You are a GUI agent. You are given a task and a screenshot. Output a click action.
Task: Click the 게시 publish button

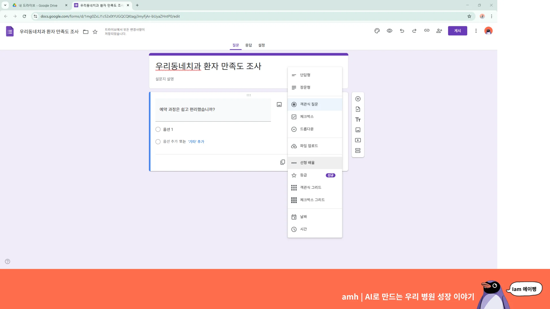pos(457,31)
